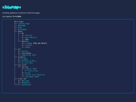Viewport: 136px width, 102px height.
Task: Visit the Netizens links page
Action: (x=25, y=81)
